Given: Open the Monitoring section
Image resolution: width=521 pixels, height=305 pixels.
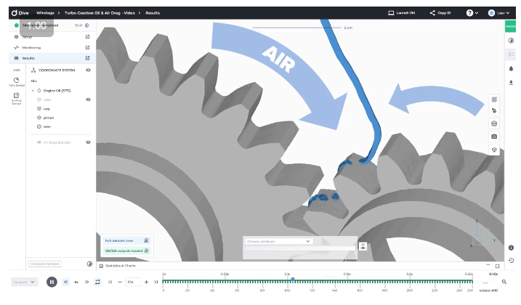Looking at the screenshot, I should pyautogui.click(x=31, y=47).
